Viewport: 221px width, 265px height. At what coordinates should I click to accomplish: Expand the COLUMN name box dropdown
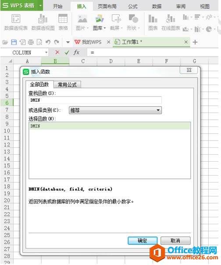(46, 53)
